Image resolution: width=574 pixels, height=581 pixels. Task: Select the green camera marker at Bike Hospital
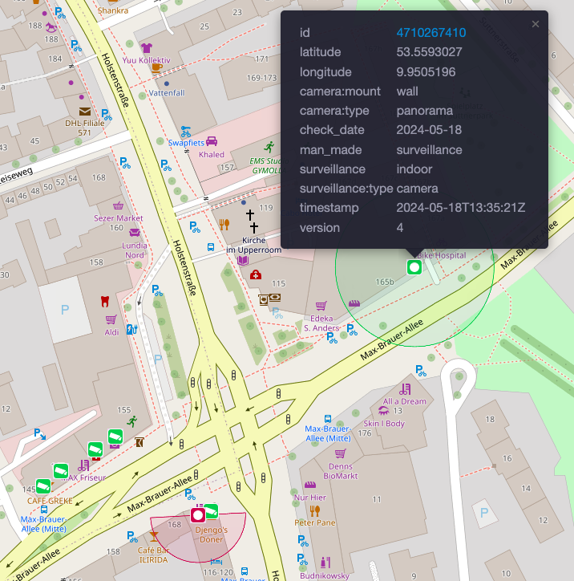414,266
